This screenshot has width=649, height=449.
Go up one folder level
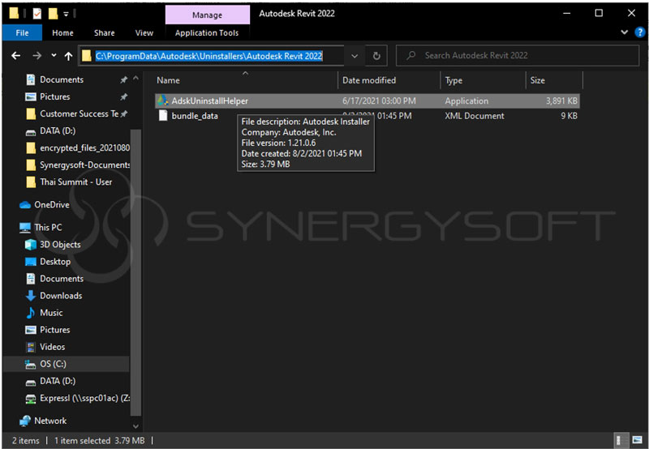tap(68, 56)
